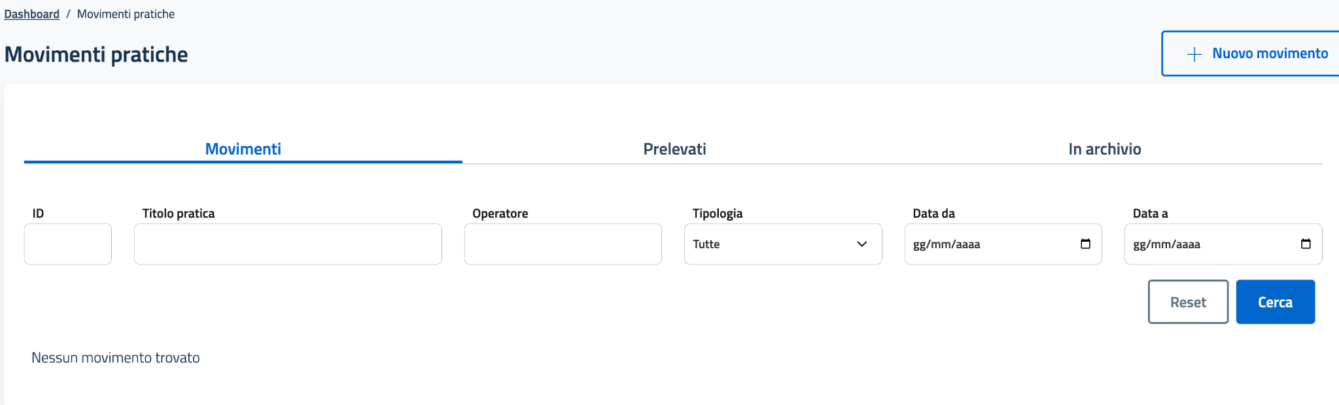Open the Prelevati tab
Image resolution: width=1339 pixels, height=405 pixels.
(x=674, y=149)
